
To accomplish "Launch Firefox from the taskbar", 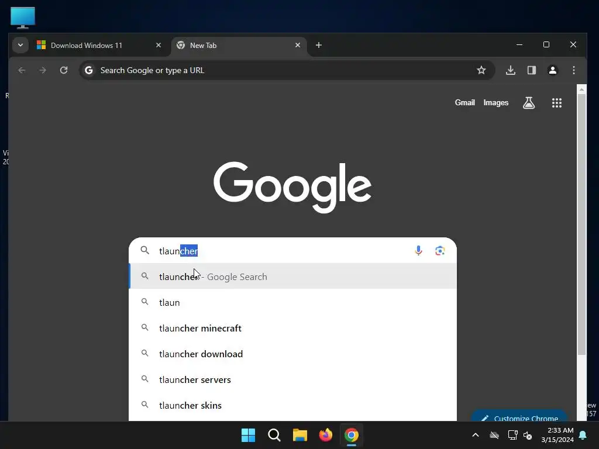I will (x=325, y=435).
